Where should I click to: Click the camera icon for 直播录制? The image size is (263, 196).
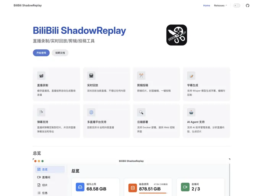41,75
